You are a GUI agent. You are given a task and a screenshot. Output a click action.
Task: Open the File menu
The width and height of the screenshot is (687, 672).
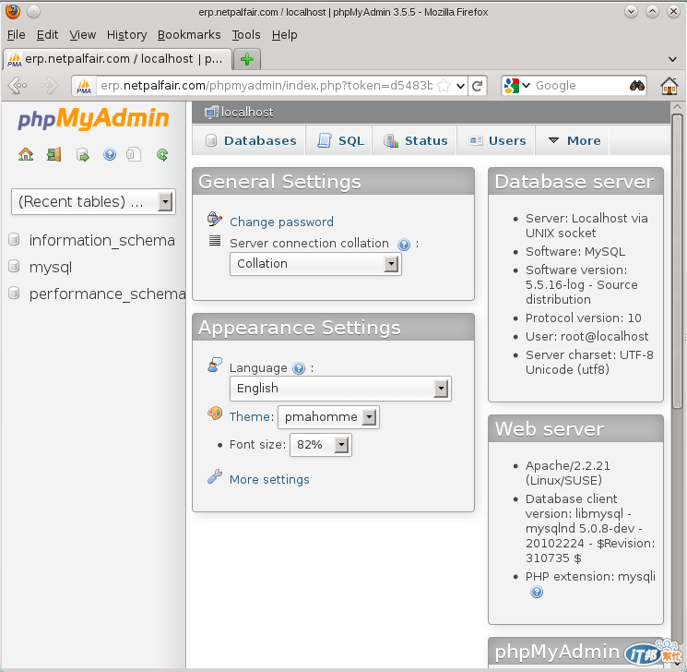pos(17,35)
